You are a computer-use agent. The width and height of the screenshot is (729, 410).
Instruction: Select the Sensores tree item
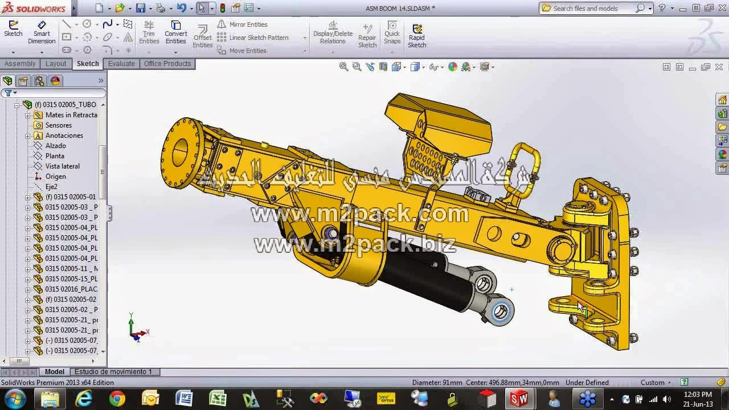58,125
